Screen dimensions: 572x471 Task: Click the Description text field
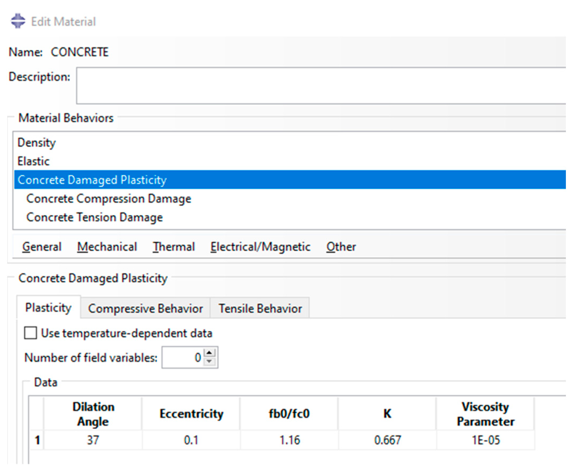pos(320,86)
